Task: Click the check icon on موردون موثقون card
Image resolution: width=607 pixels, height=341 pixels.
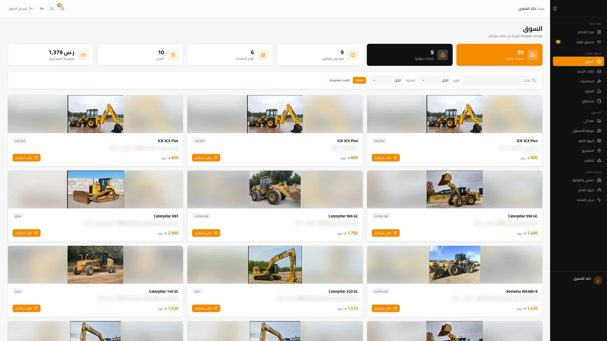Action: (x=353, y=55)
